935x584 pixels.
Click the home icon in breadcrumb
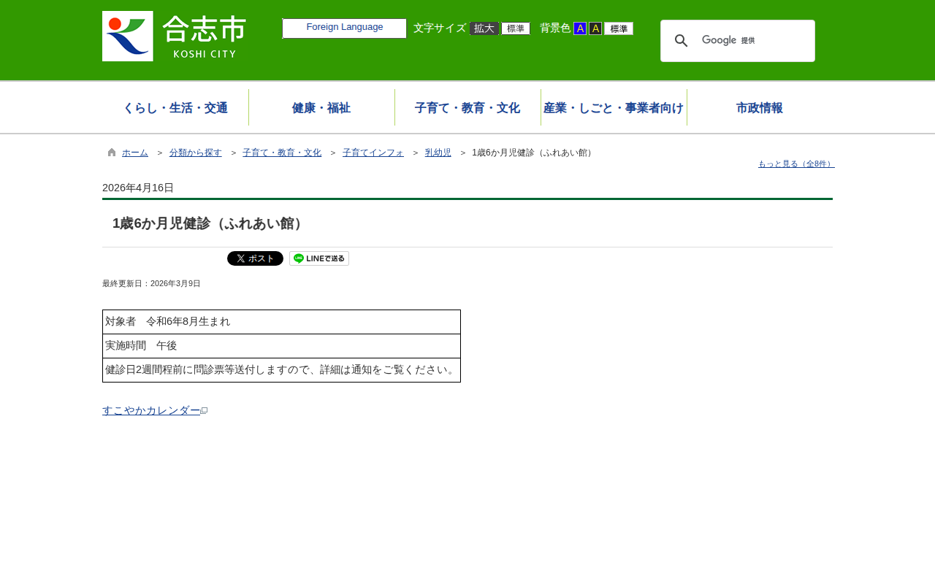point(112,153)
